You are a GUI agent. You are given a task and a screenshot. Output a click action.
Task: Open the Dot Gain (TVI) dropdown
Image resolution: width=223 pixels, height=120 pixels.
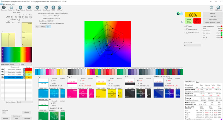pyautogui.click(x=192, y=45)
